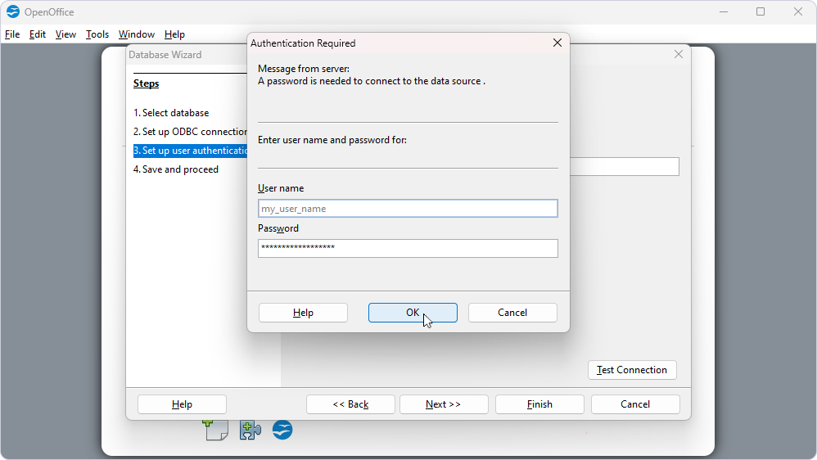Close the Authentication Required dialog
This screenshot has height=460, width=817.
click(x=557, y=43)
